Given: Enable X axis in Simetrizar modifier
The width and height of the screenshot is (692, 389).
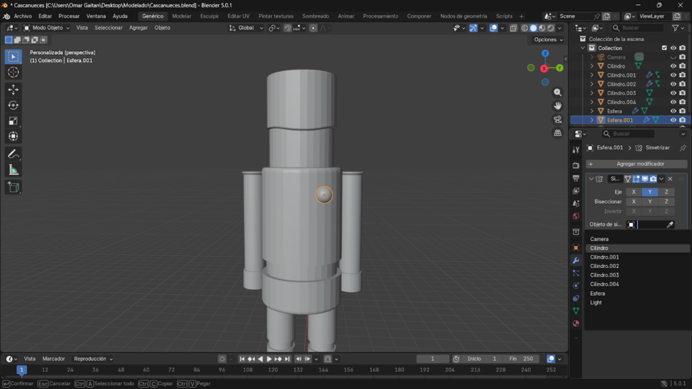Looking at the screenshot, I should pos(633,192).
